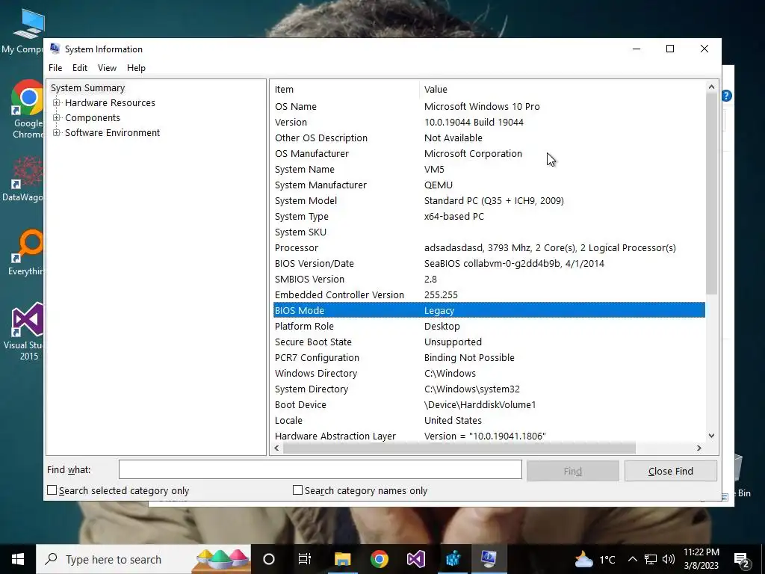The width and height of the screenshot is (765, 574).
Task: Click the Value column header
Action: pos(562,90)
